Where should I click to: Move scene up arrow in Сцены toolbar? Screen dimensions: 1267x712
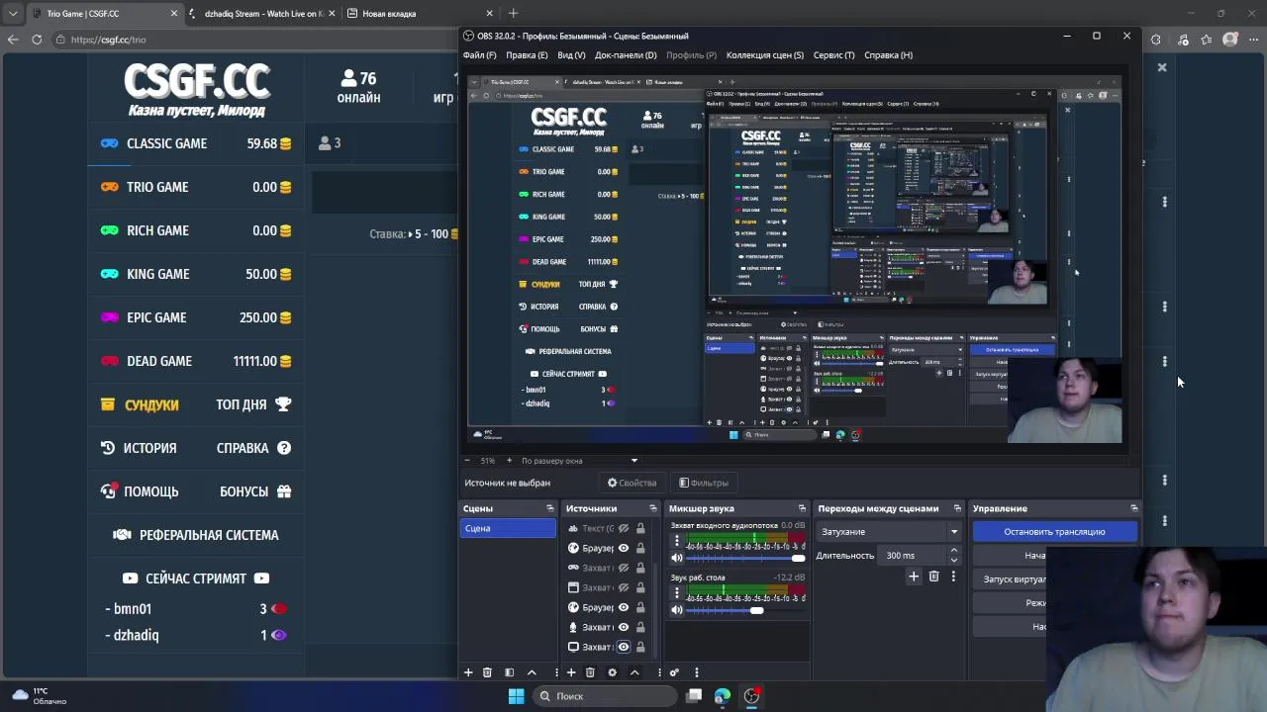[532, 672]
